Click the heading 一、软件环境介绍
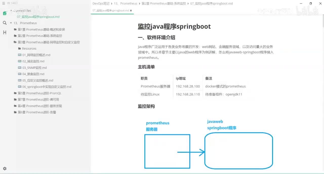324x174 pixels. pos(156,38)
